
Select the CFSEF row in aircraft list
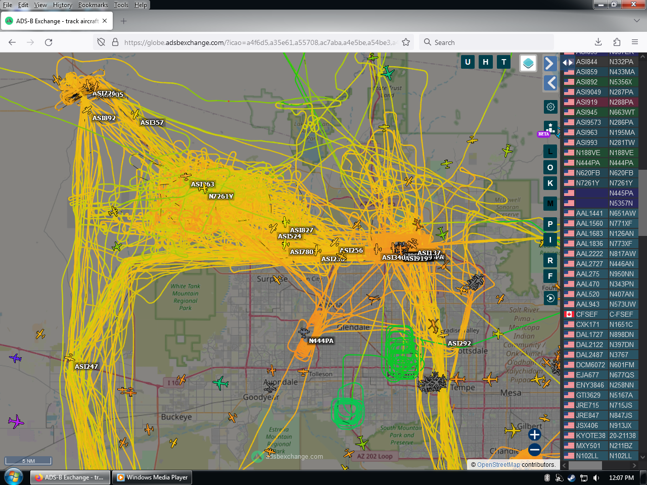pos(601,314)
